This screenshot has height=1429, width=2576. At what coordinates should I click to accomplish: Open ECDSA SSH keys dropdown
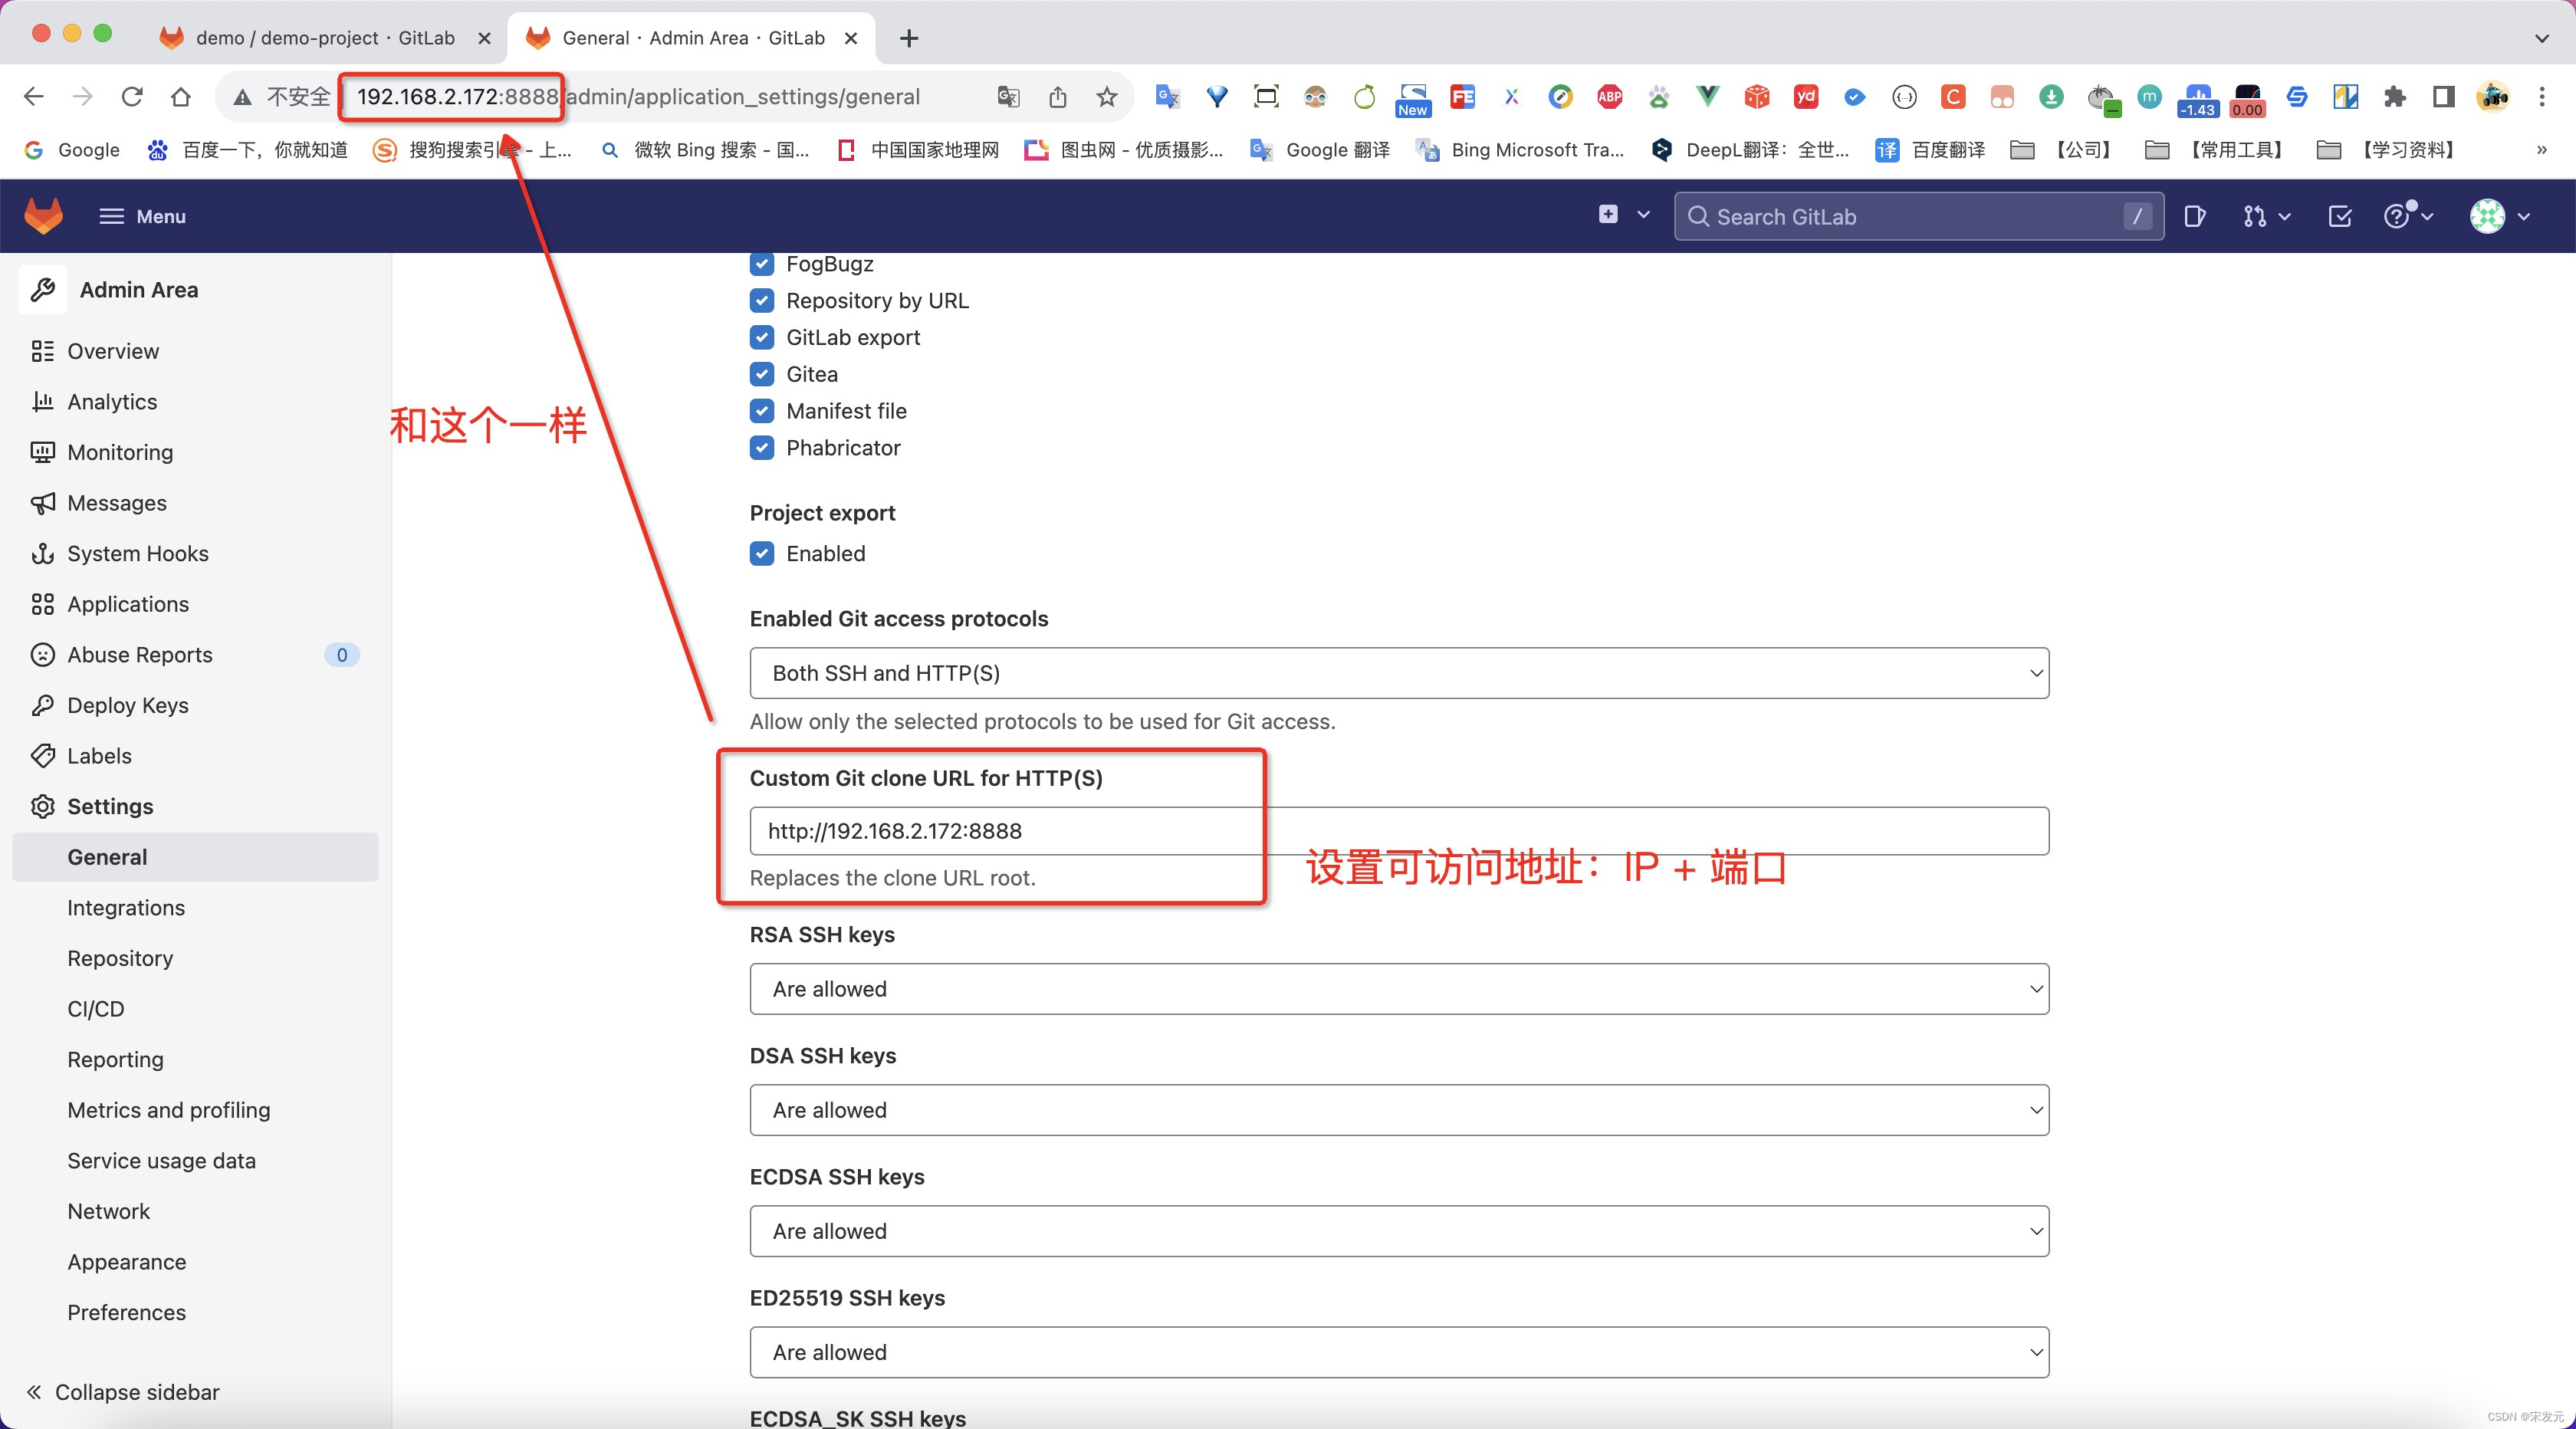click(1399, 1231)
